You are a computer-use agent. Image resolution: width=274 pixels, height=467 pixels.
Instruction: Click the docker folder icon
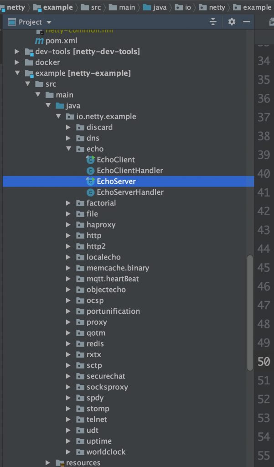point(29,62)
